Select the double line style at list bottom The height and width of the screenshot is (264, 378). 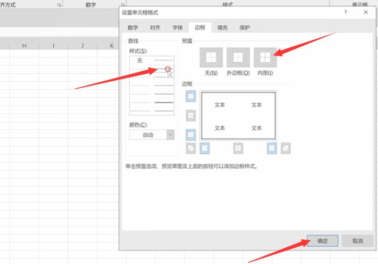coord(164,111)
